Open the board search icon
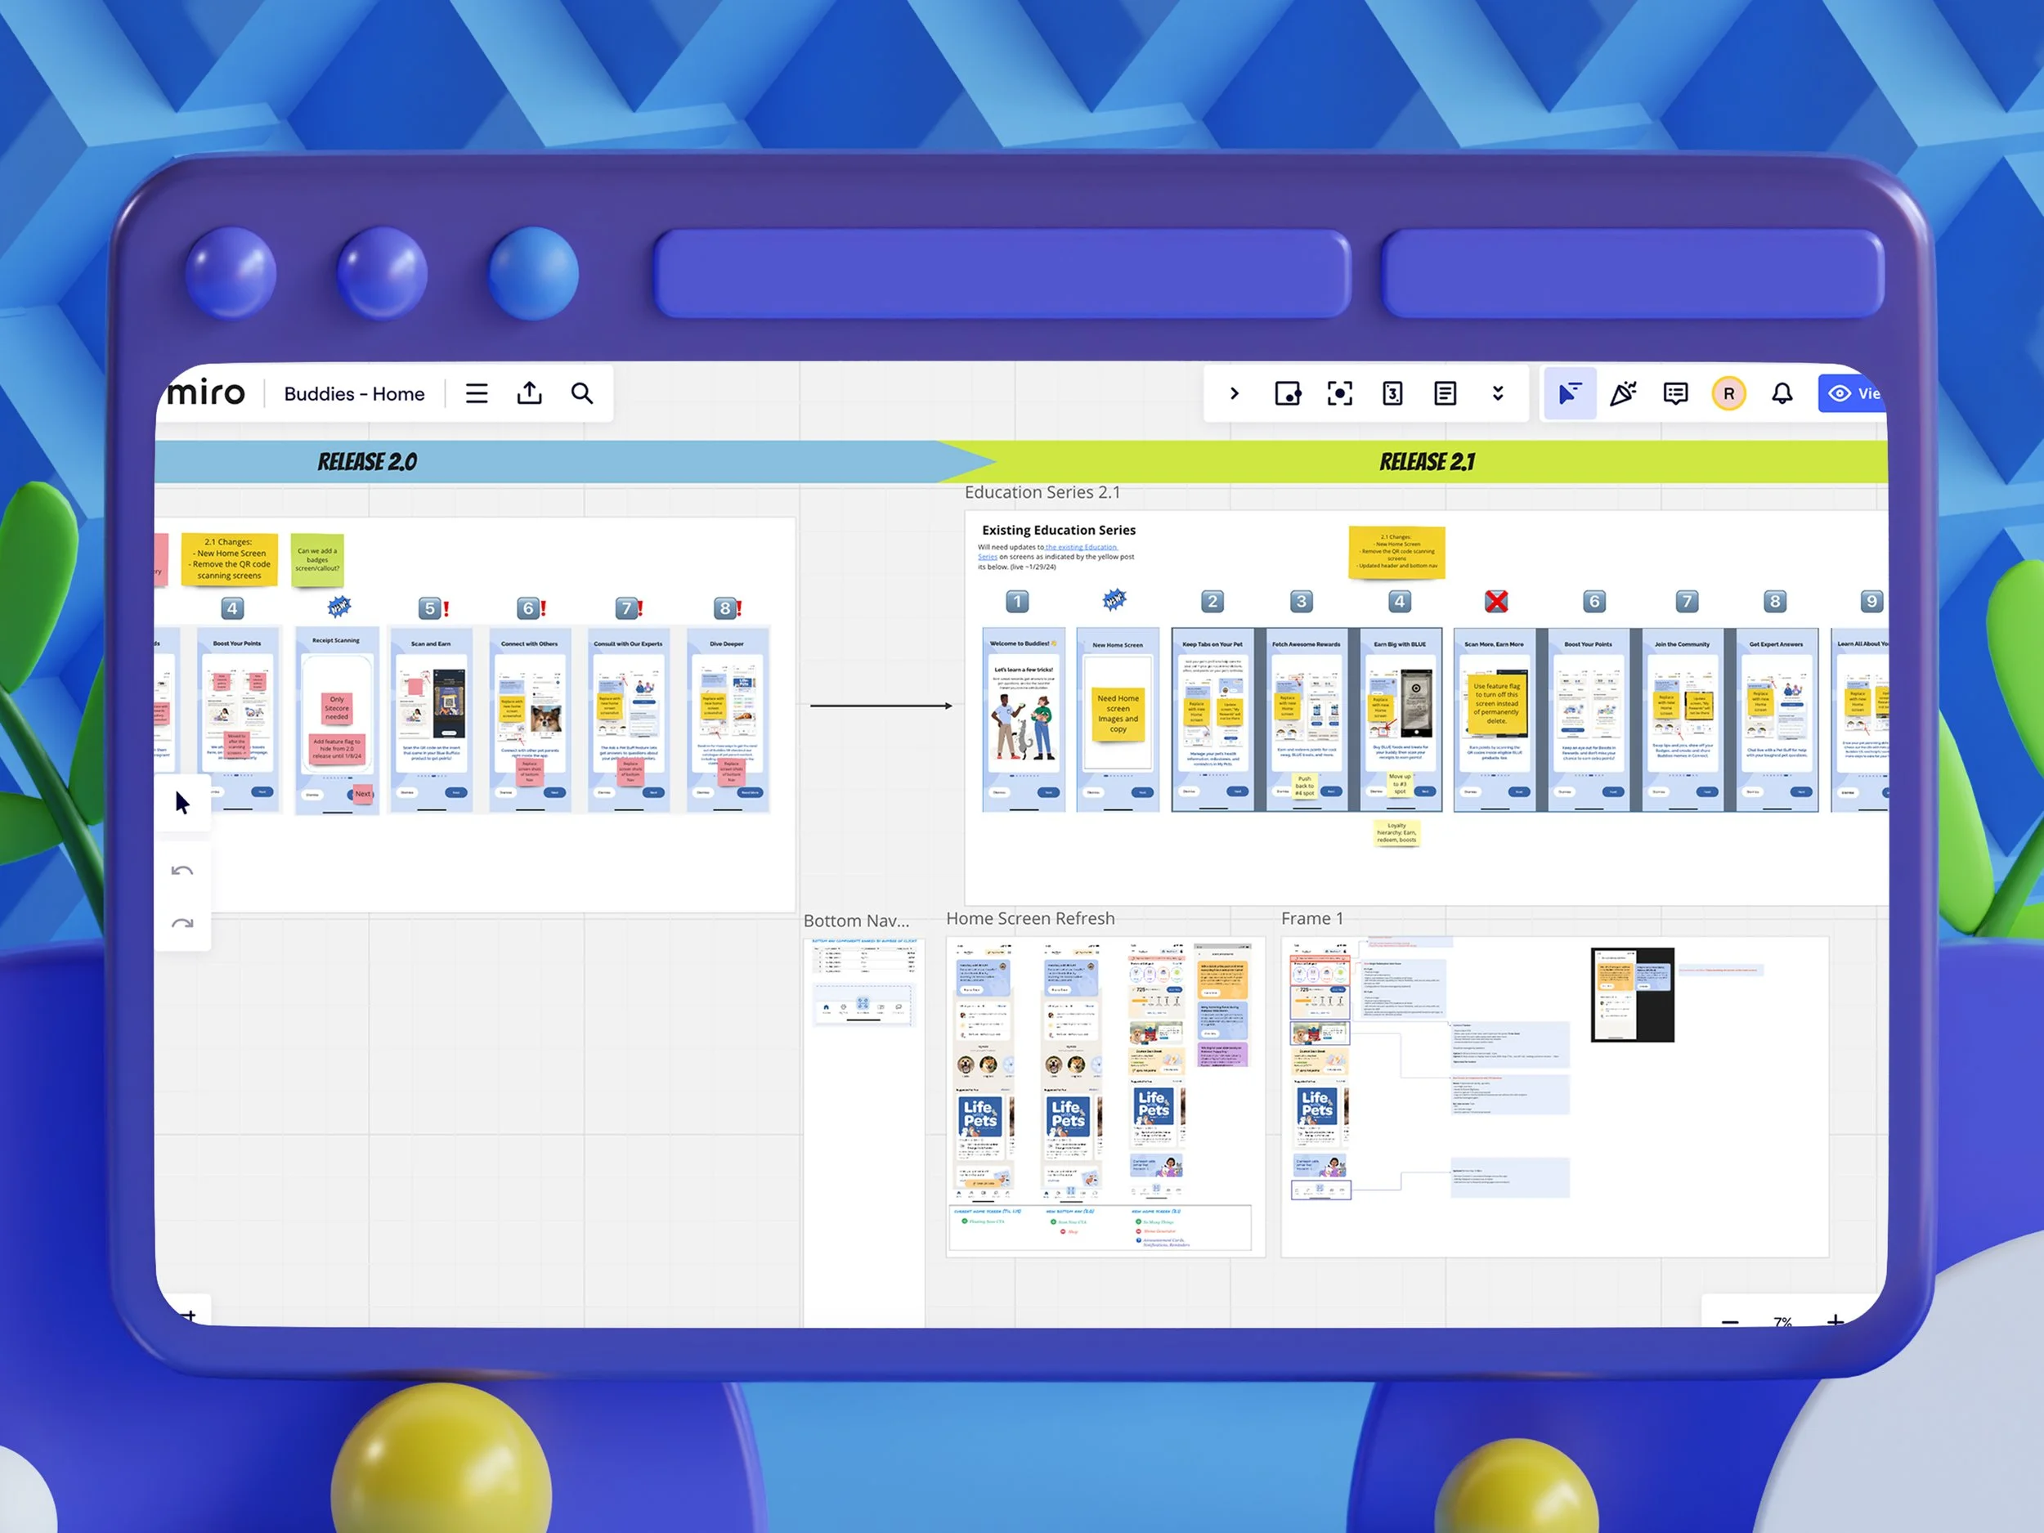 [582, 393]
